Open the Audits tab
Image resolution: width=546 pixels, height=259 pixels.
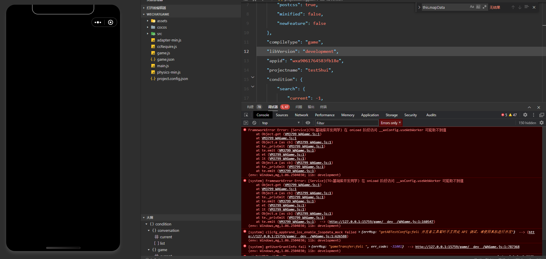pyautogui.click(x=431, y=115)
